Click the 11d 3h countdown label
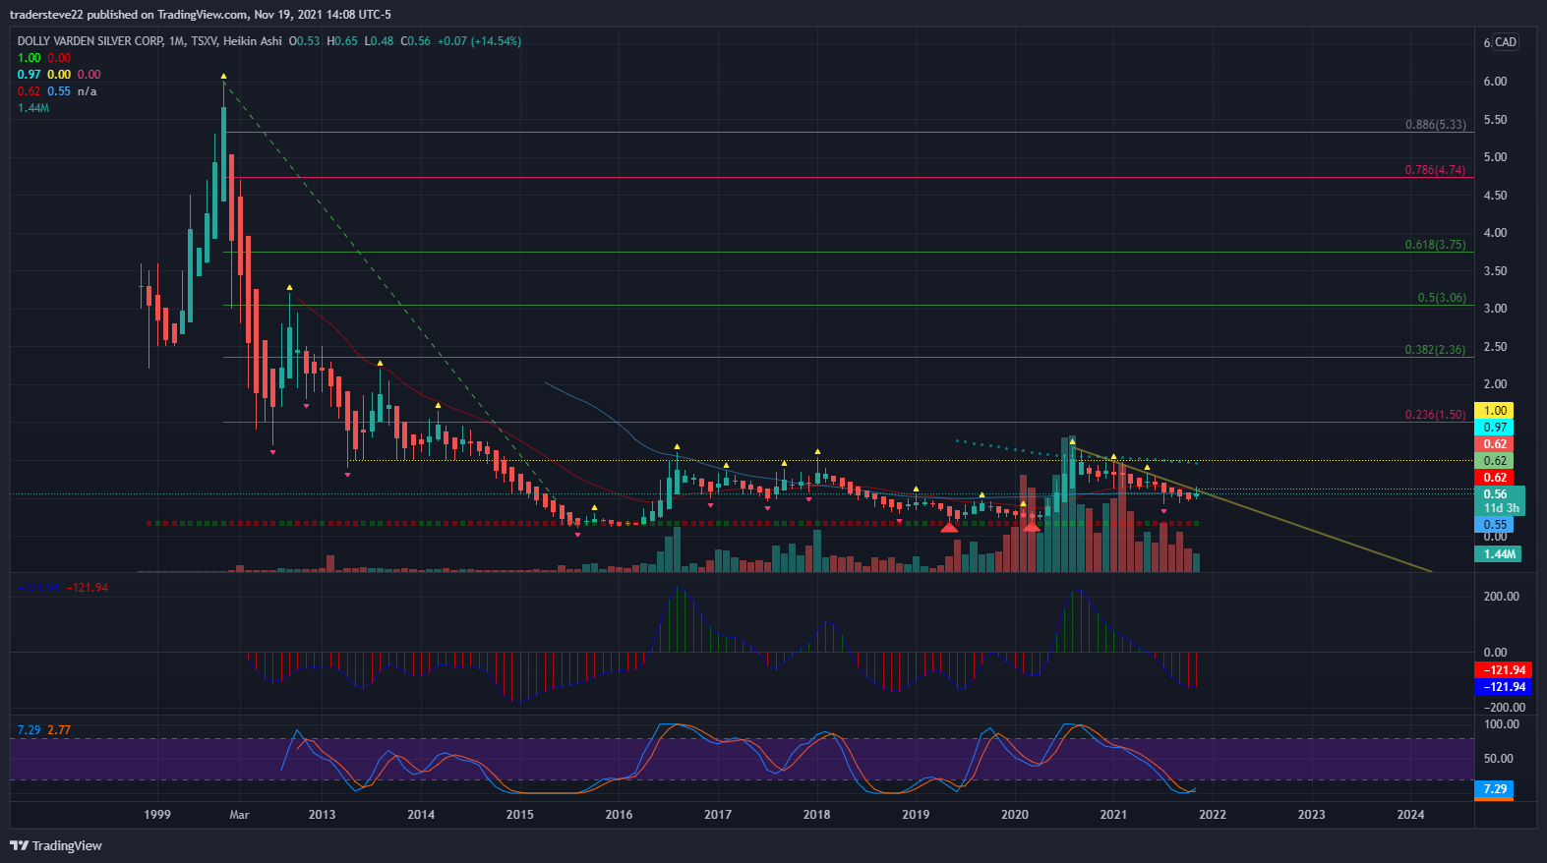 1501,508
